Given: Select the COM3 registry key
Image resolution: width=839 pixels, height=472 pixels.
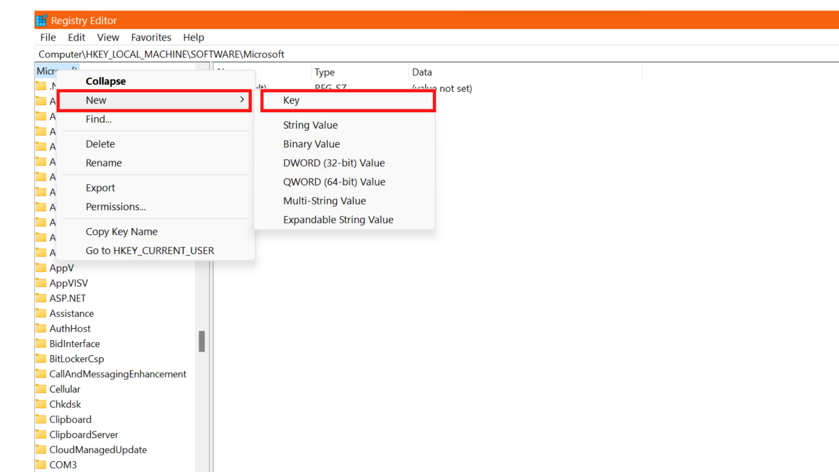Looking at the screenshot, I should click(63, 465).
